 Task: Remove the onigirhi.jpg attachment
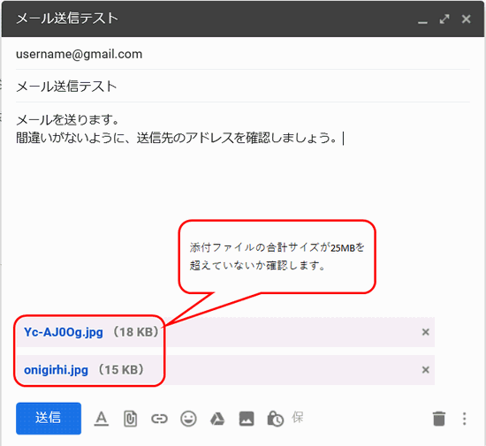click(x=426, y=369)
